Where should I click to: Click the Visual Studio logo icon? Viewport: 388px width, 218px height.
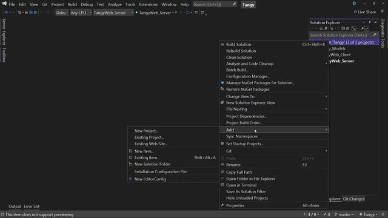point(4,4)
